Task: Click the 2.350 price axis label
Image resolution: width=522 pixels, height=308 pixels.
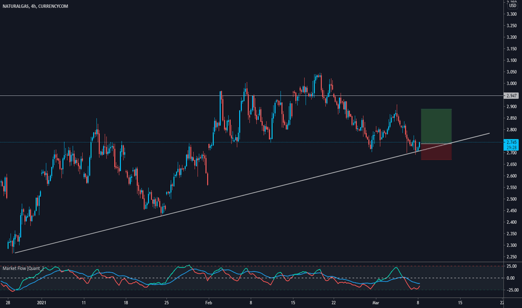Action: click(512, 234)
